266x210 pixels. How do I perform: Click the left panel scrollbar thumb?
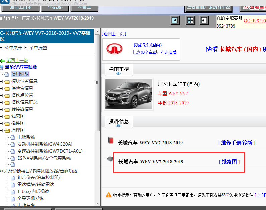coord(97,83)
